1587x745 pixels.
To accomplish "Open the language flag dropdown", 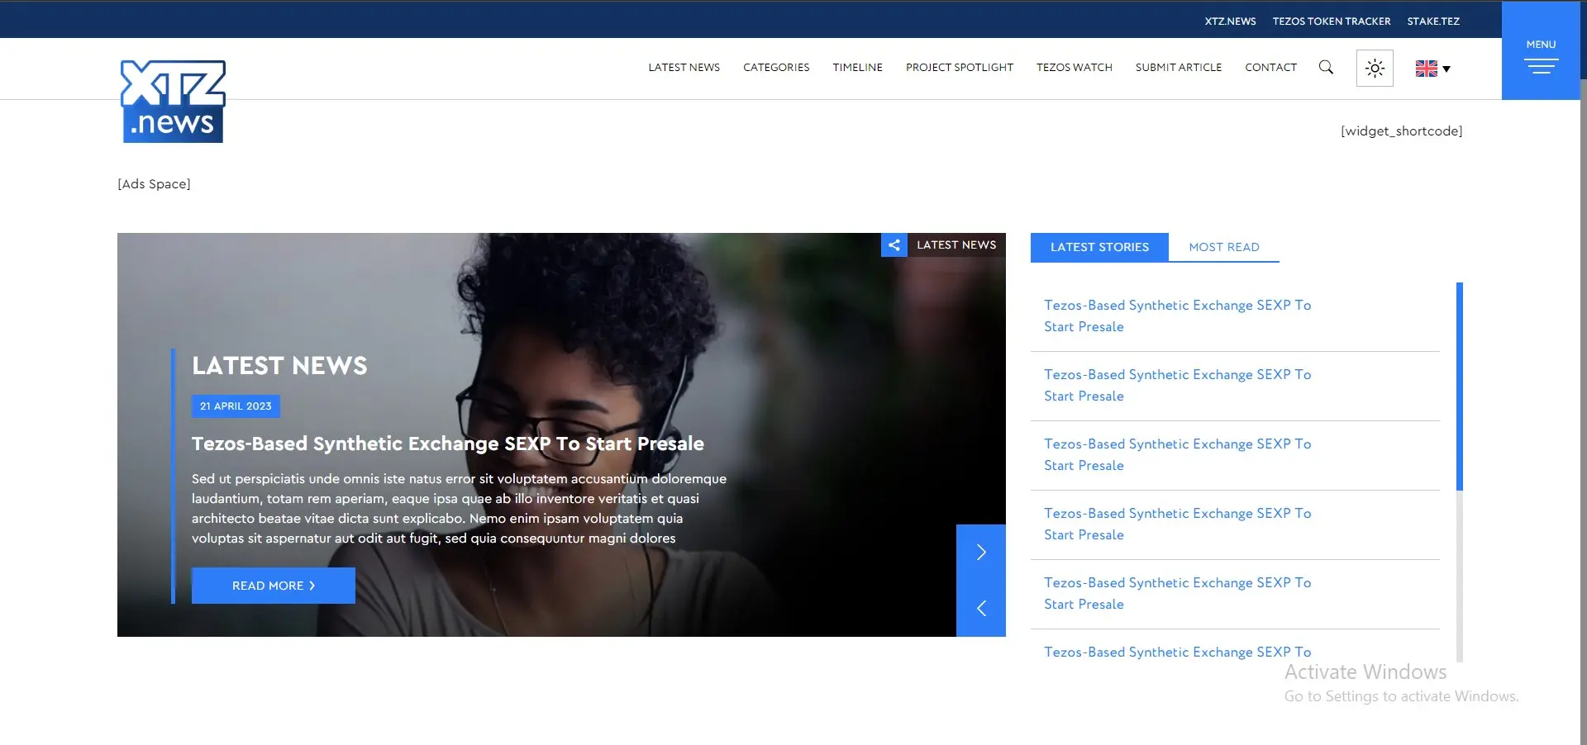I will (x=1432, y=69).
